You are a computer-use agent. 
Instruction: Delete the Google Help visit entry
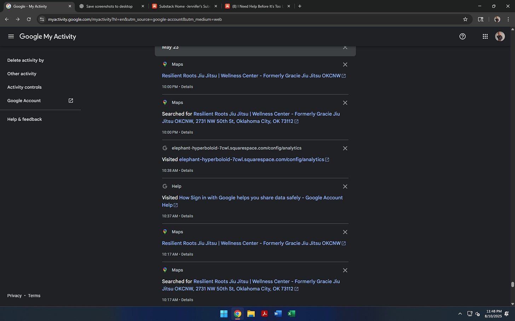pos(345,186)
